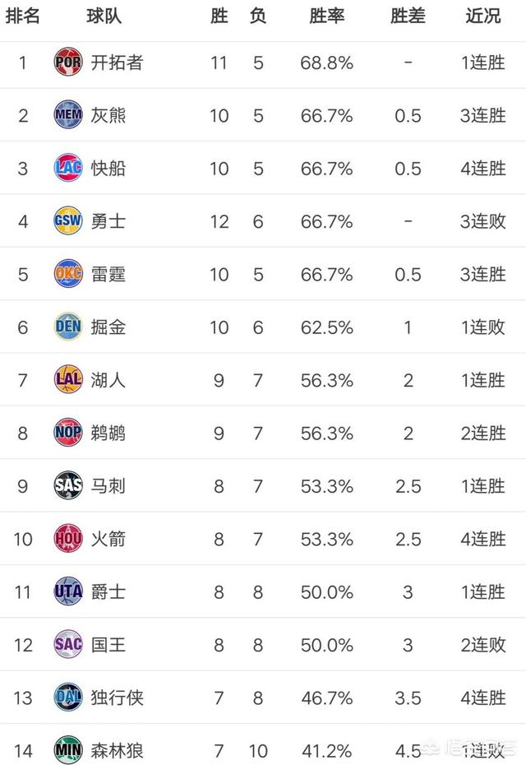The width and height of the screenshot is (526, 765).
Task: Sort by the 胜差 column header
Action: [x=408, y=16]
